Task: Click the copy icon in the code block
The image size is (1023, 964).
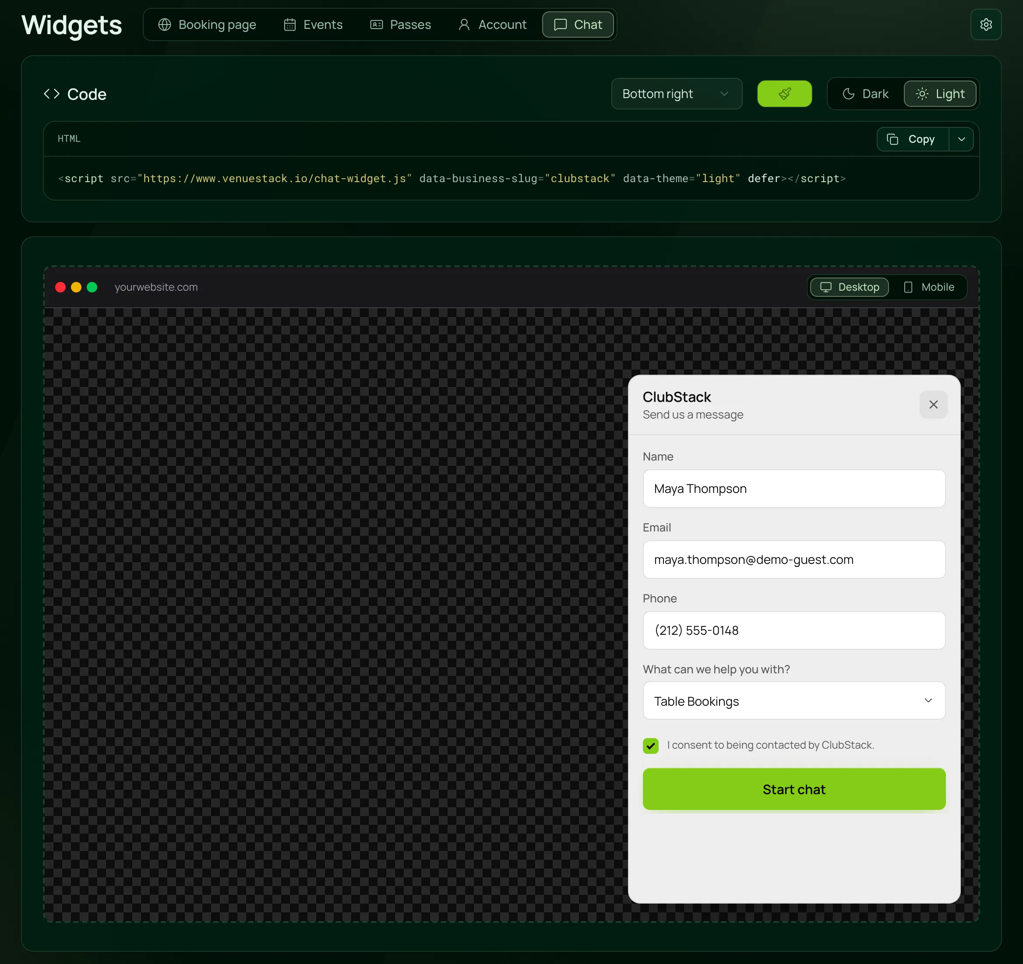Action: (892, 139)
